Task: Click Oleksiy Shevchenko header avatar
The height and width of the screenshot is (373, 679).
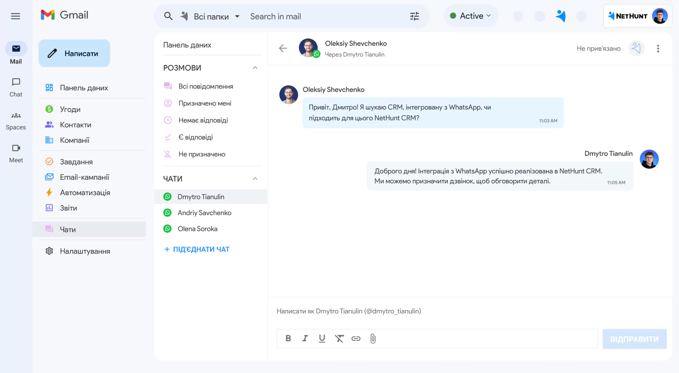Action: [x=308, y=48]
